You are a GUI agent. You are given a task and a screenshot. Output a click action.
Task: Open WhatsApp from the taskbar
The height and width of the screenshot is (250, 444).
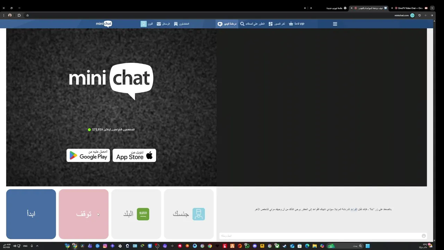[247, 246]
